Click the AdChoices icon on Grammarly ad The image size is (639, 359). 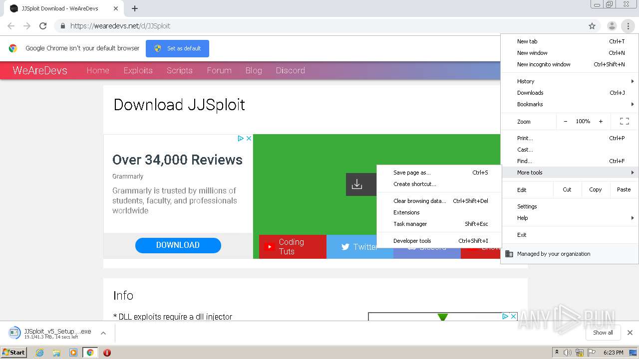[x=241, y=138]
